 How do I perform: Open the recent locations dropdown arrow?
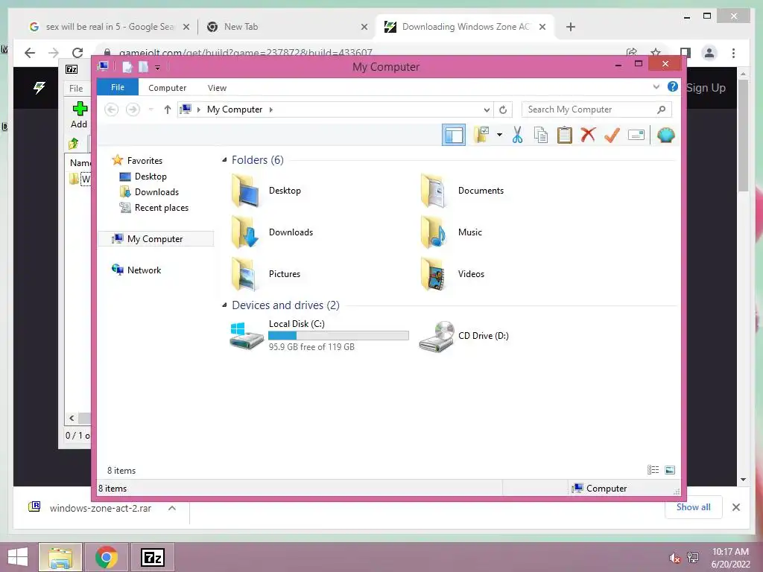tap(151, 109)
